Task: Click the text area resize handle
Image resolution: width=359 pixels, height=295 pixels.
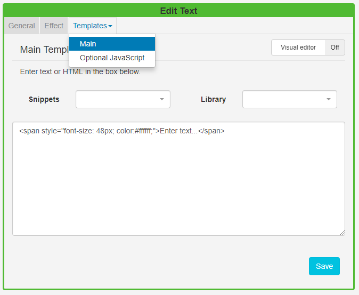Action: click(342, 233)
